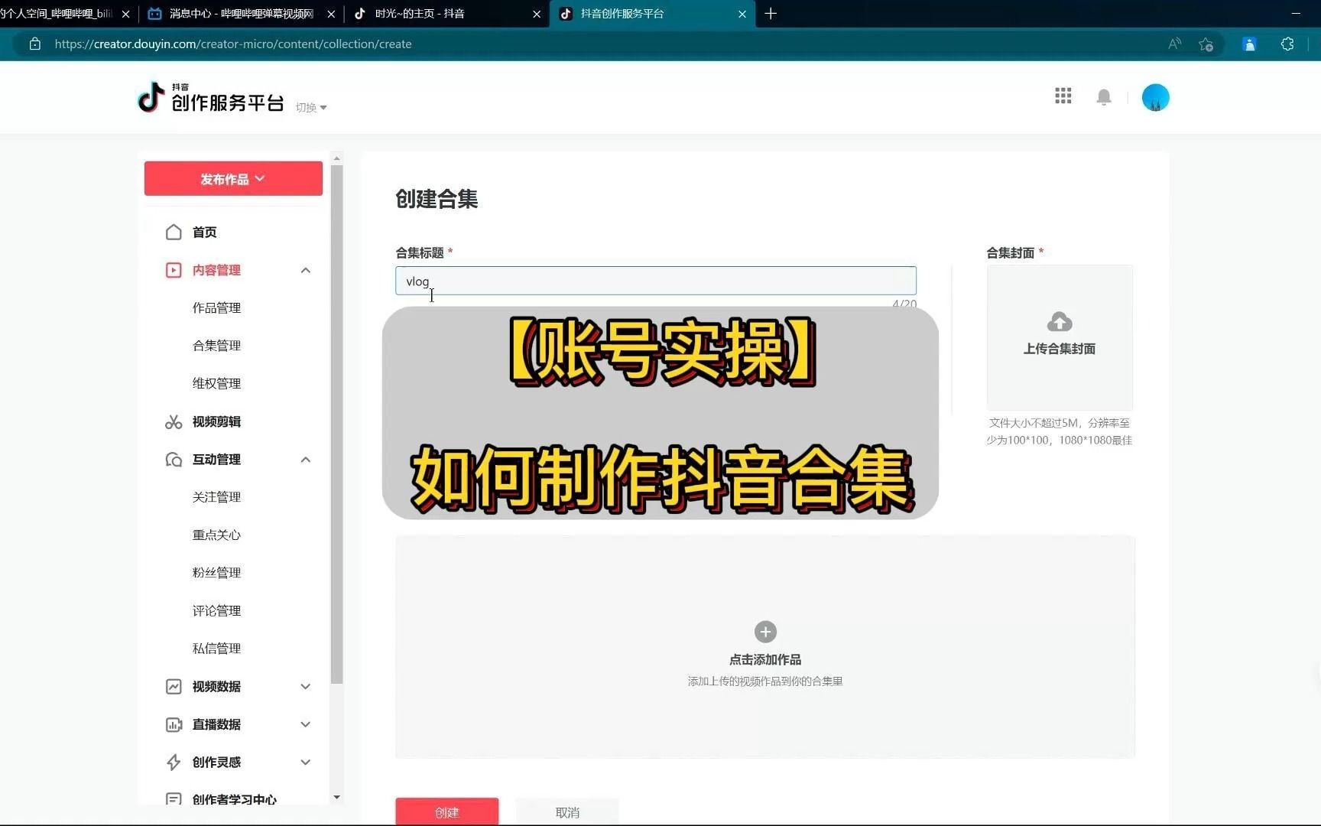Open the user avatar menu
The height and width of the screenshot is (826, 1321).
(x=1155, y=97)
